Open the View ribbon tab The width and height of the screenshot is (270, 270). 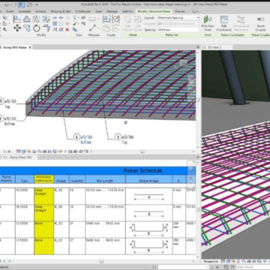[99, 11]
